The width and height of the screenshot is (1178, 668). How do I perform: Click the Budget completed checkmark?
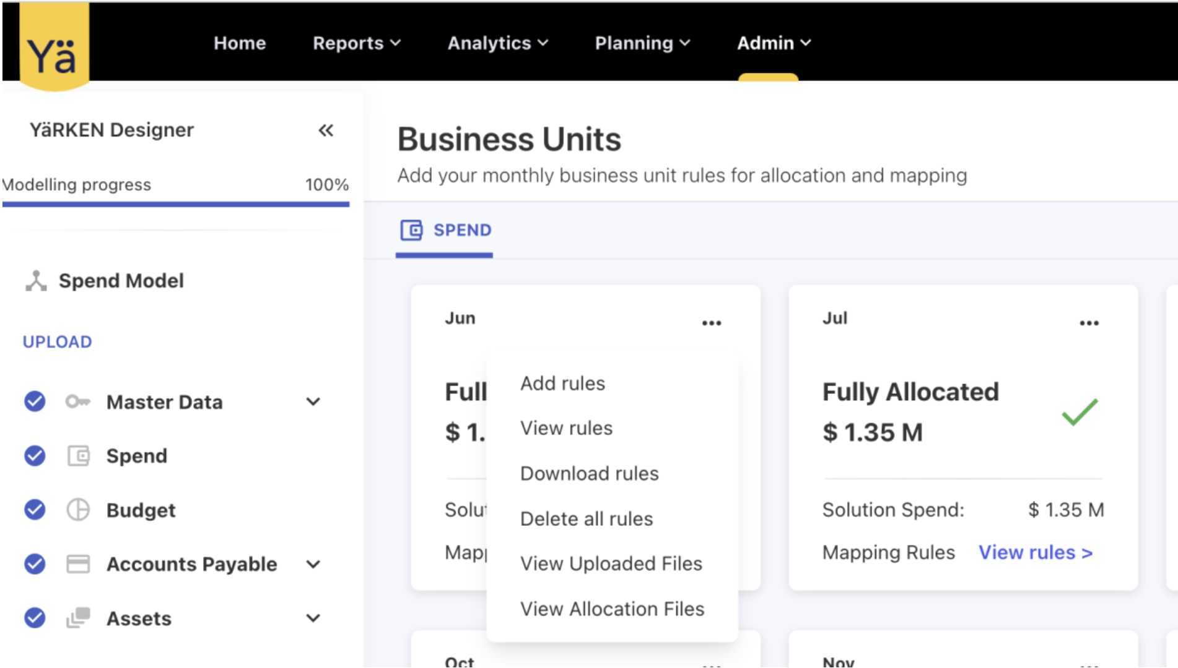(35, 510)
